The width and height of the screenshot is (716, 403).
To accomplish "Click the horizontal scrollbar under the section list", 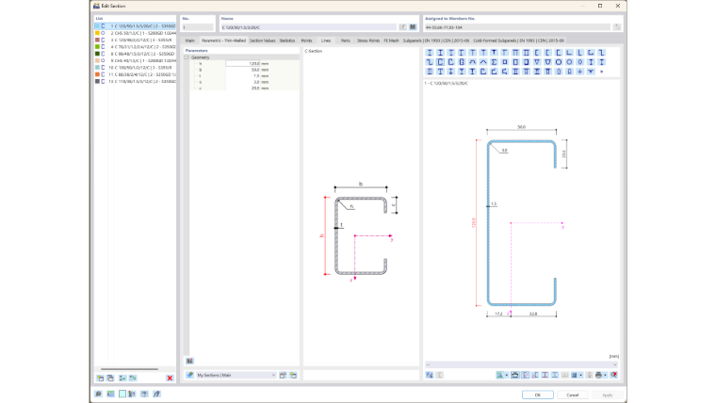I will coord(130,369).
